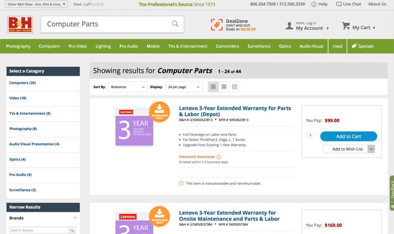Filter by Optics (4) category
Image resolution: width=394 pixels, height=234 pixels.
pos(17,159)
